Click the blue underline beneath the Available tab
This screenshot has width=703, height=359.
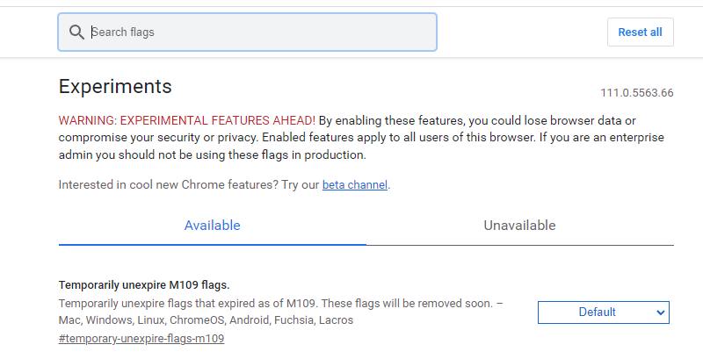[212, 244]
